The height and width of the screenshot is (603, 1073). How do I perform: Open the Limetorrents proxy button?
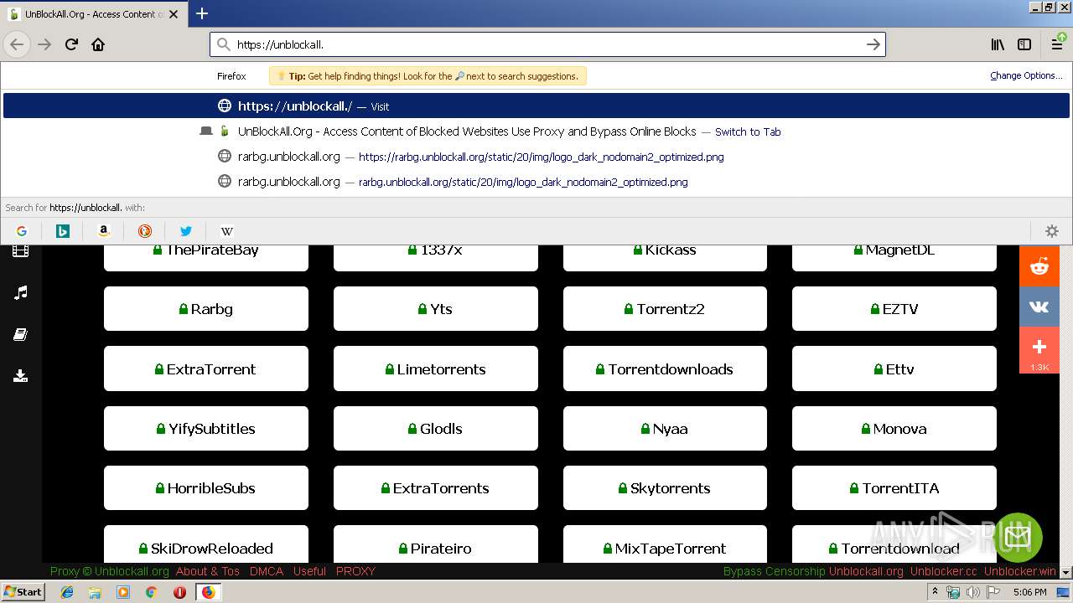436,368
